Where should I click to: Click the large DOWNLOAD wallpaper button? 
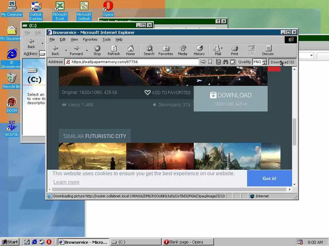(x=231, y=99)
